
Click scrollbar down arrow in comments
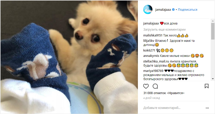[x=213, y=79]
